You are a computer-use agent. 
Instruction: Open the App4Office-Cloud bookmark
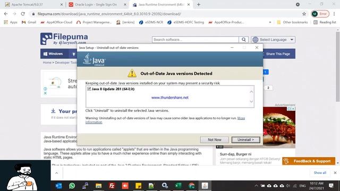tap(56, 22)
